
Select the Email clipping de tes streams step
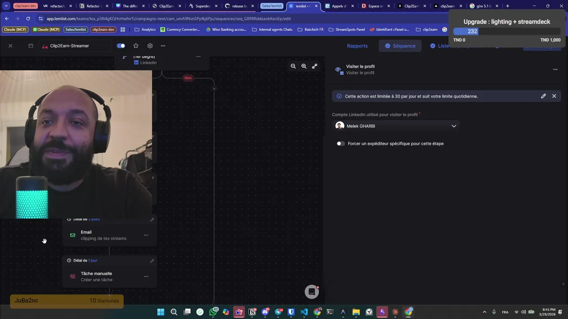pos(109,235)
